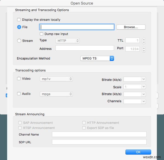Click the Port value field showing 1234
The width and height of the screenshot is (164, 160).
pyautogui.click(x=133, y=49)
